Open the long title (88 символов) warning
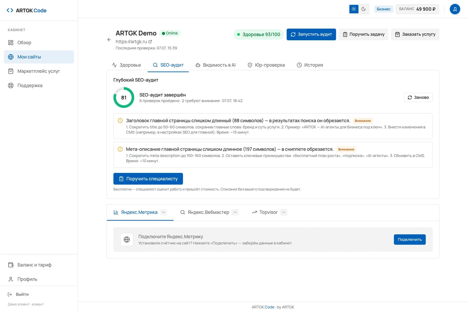Viewport: 468px width, 312px height. click(x=273, y=126)
